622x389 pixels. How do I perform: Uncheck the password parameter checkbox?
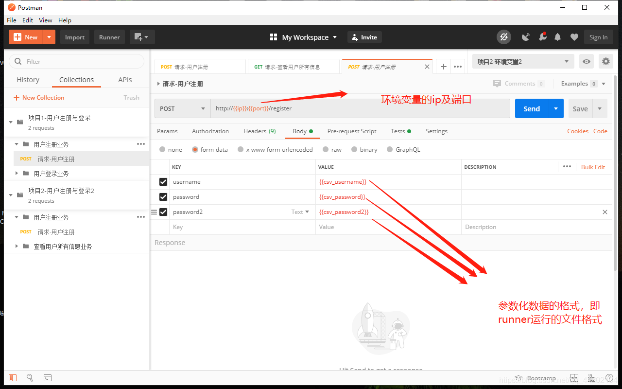click(163, 197)
